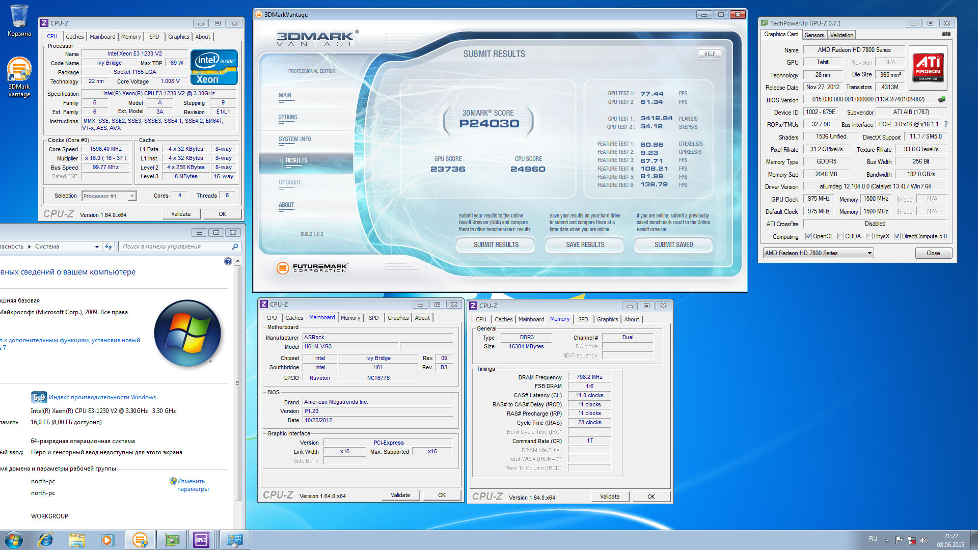Click the GPU-Z BIOS save chip icon

pyautogui.click(x=942, y=99)
